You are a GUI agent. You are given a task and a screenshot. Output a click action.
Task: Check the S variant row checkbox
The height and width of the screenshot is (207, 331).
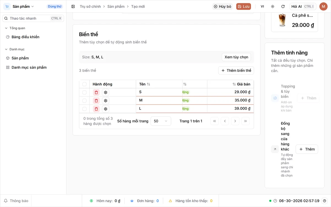coord(85,92)
